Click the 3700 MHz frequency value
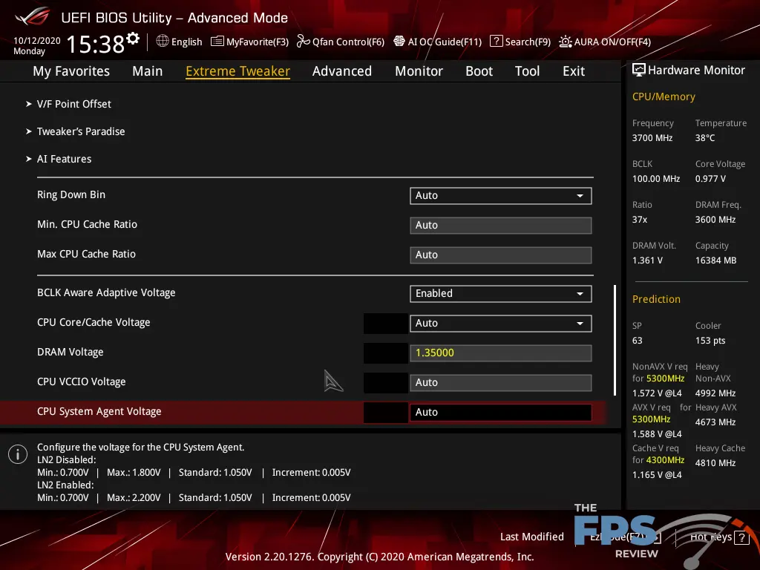Image resolution: width=760 pixels, height=570 pixels. coord(652,137)
